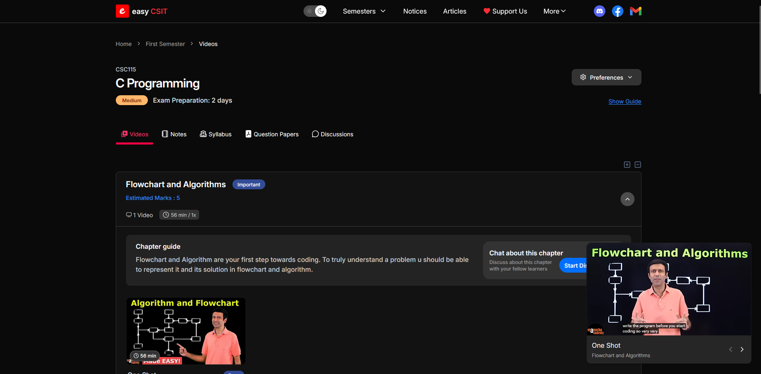761x374 pixels.
Task: Click the Medium difficulty badge
Action: (x=132, y=100)
